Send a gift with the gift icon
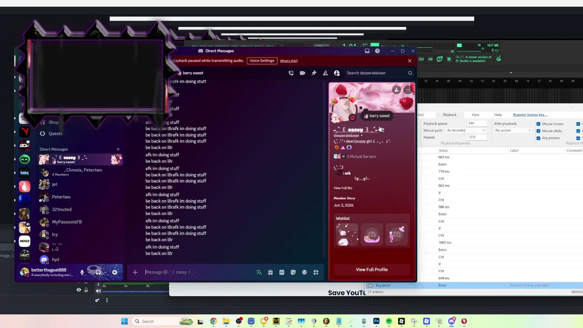 click(x=270, y=272)
